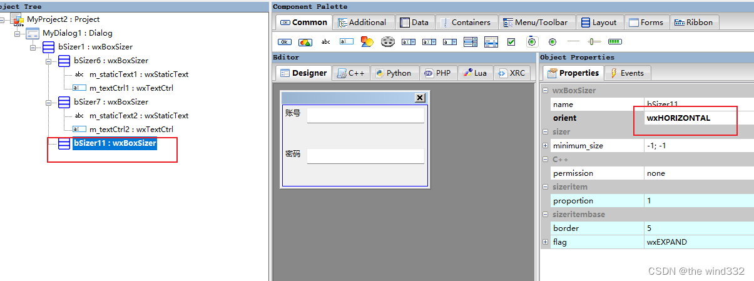This screenshot has height=281, width=754.
Task: Switch to Menu/Toolbar palette tab
Action: tap(536, 22)
